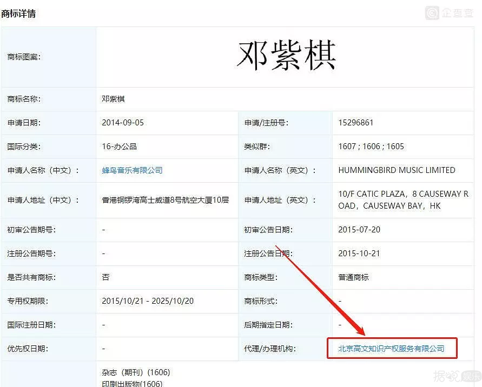Select trademark name value 邓紫棋
The width and height of the screenshot is (482, 387).
pos(113,99)
